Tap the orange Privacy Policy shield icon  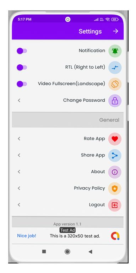coord(115,188)
